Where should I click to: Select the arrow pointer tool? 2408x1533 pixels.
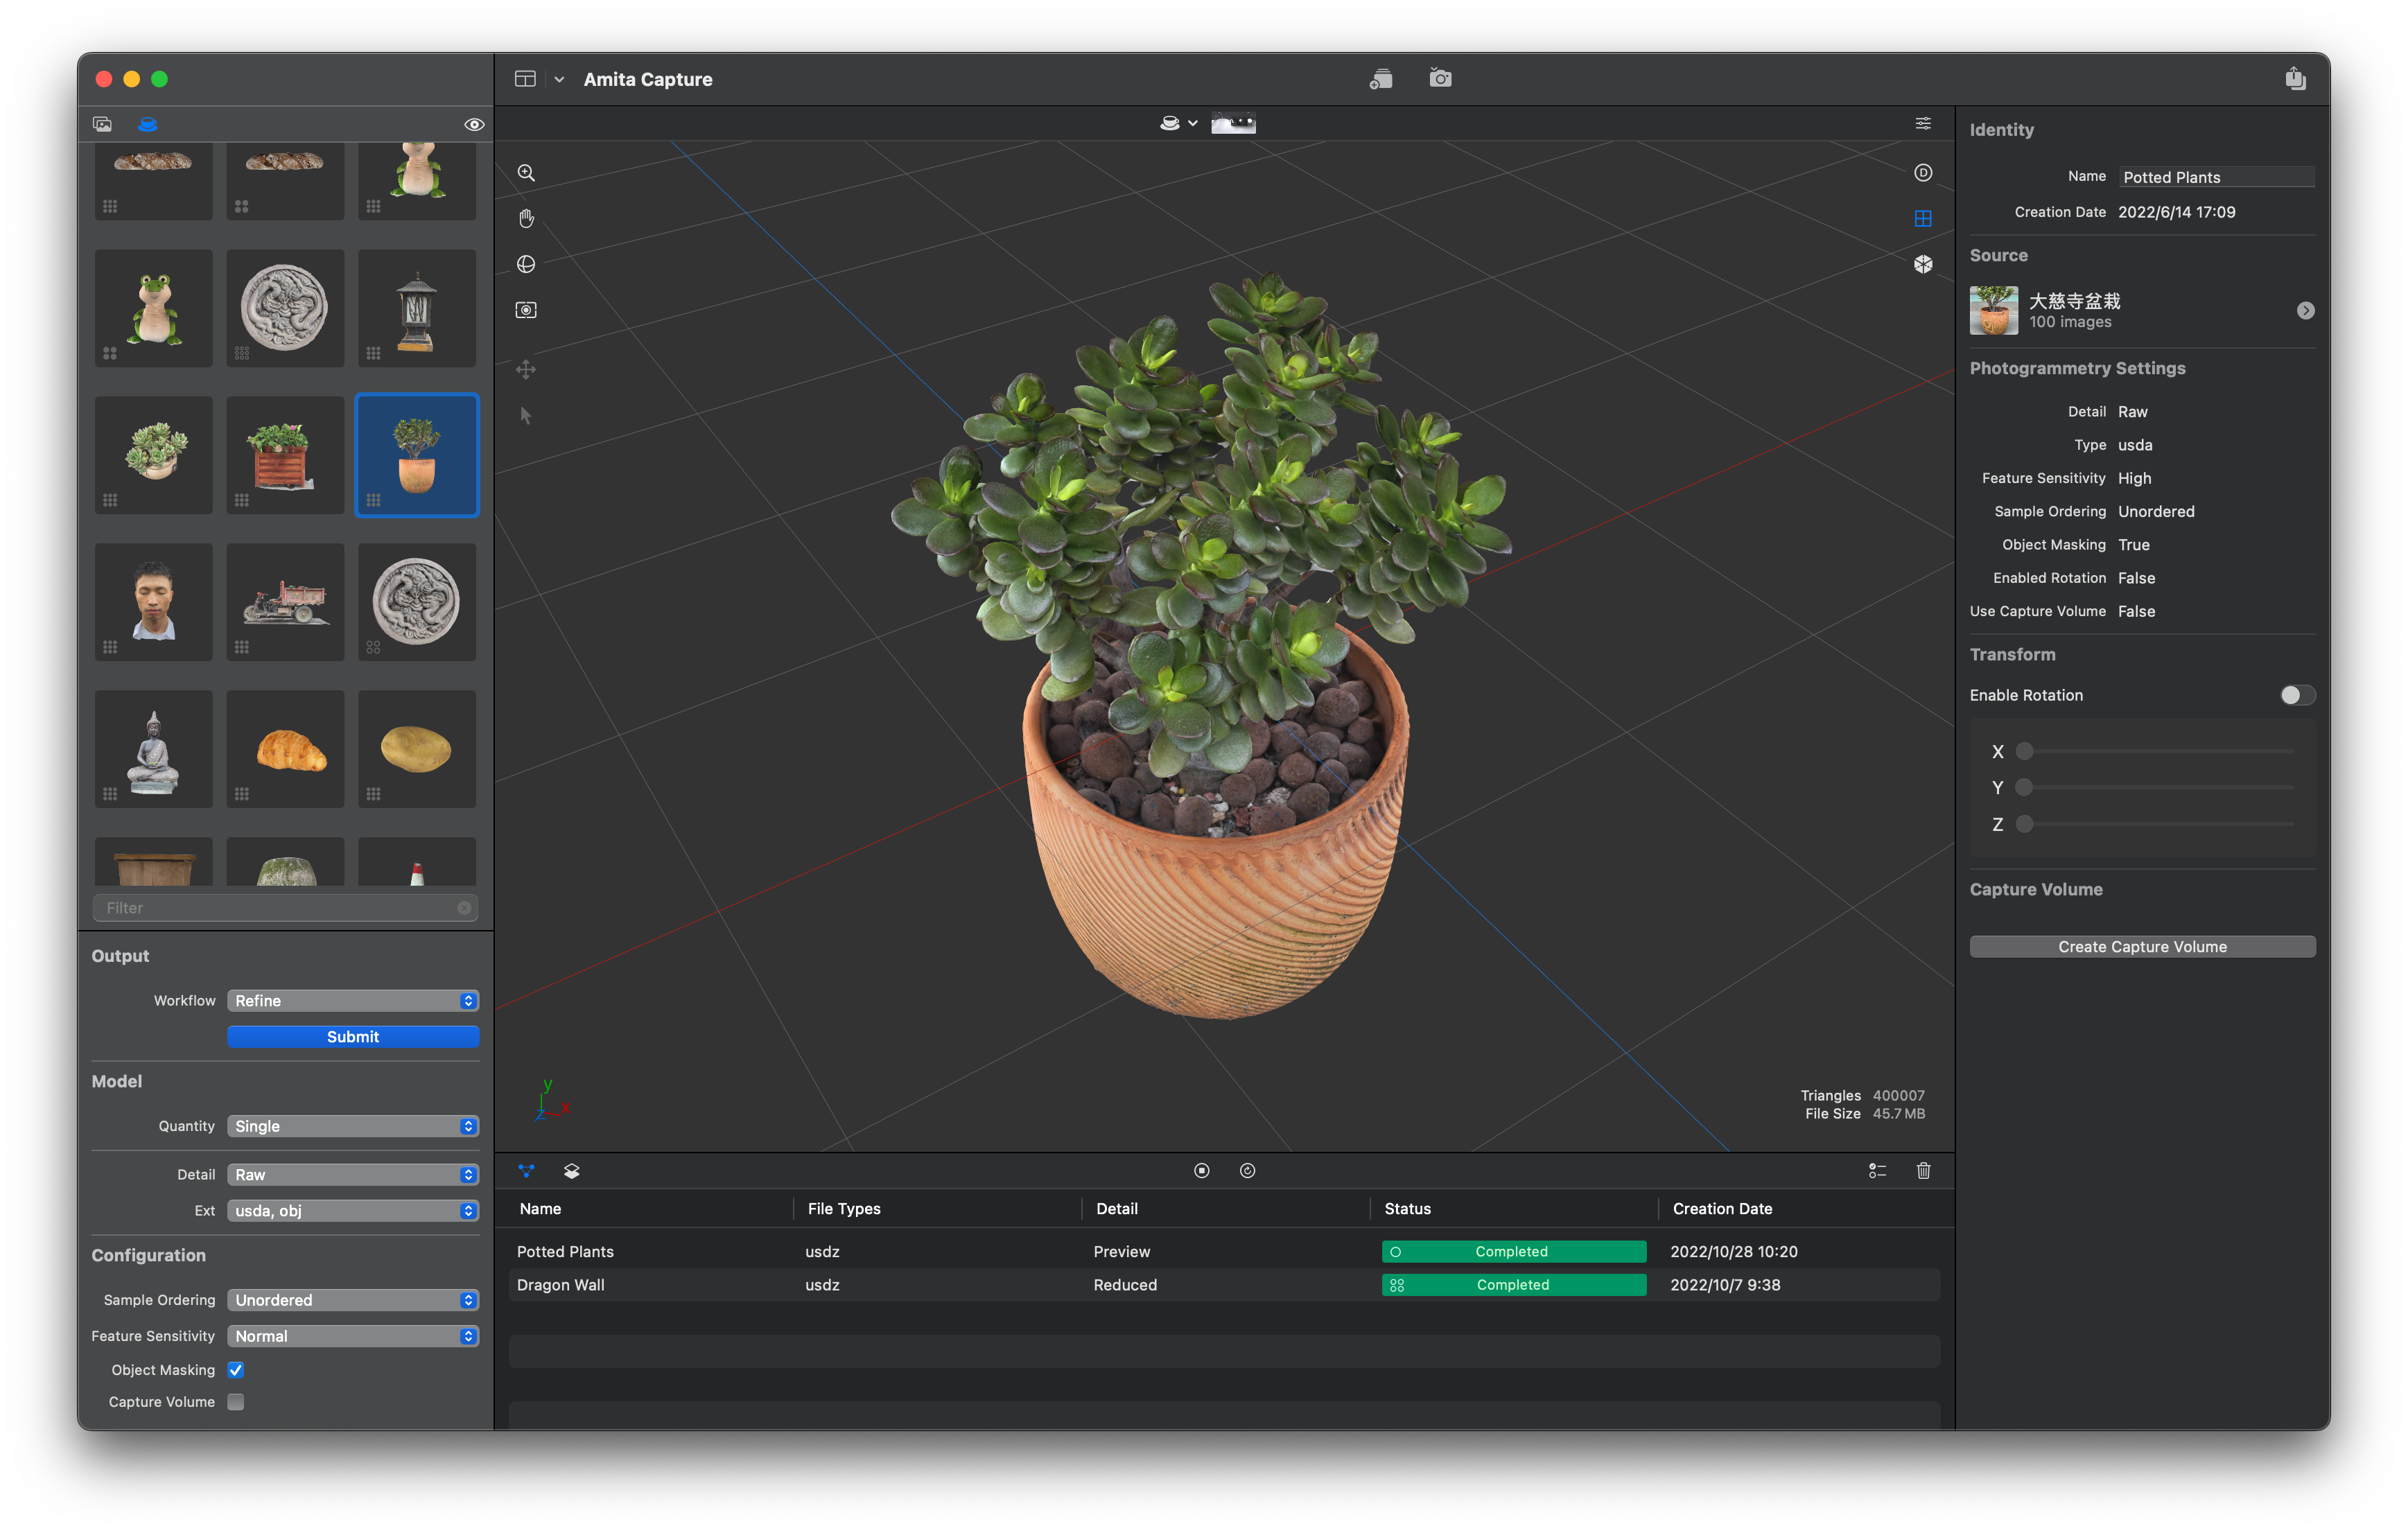pyautogui.click(x=526, y=415)
